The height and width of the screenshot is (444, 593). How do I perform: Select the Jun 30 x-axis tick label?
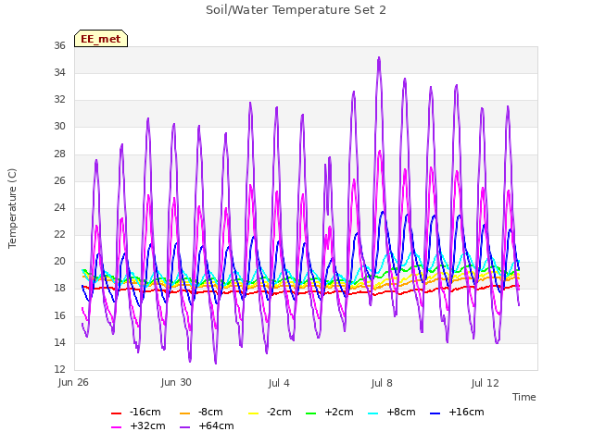[x=176, y=382]
